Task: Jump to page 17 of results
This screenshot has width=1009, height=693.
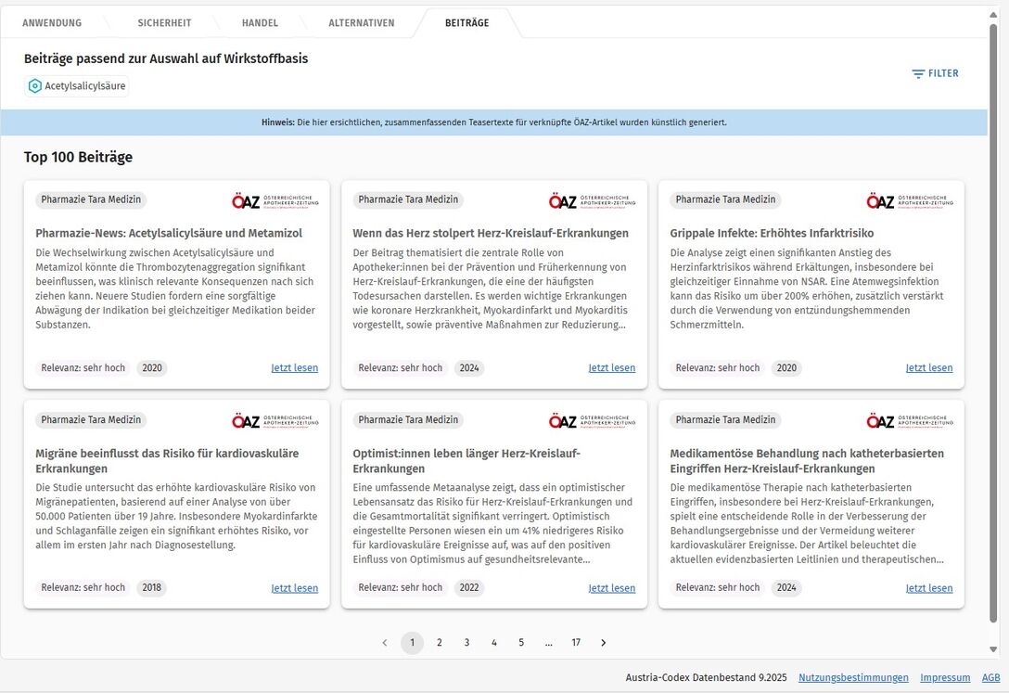Action: pos(576,643)
